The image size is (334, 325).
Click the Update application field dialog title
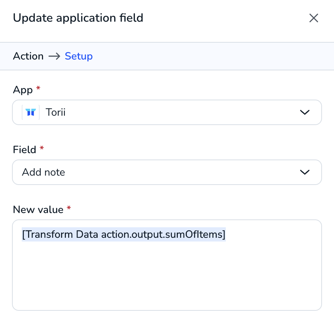pyautogui.click(x=78, y=18)
